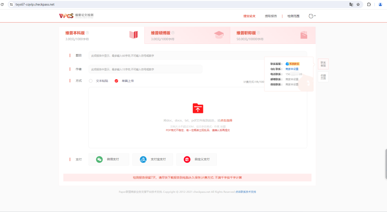The height and width of the screenshot is (212, 387).
Task: Select the 单篇上传 radio option
Action: tap(116, 81)
